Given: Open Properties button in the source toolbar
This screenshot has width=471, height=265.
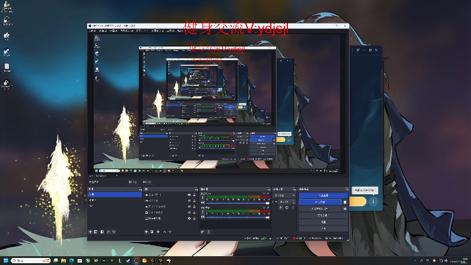Looking at the screenshot, I should (x=133, y=182).
